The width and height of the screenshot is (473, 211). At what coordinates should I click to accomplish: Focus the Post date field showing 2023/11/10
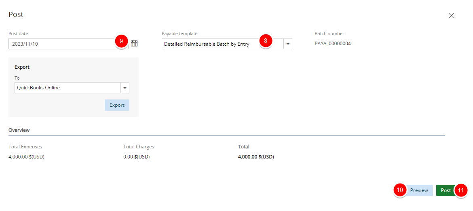click(x=68, y=44)
